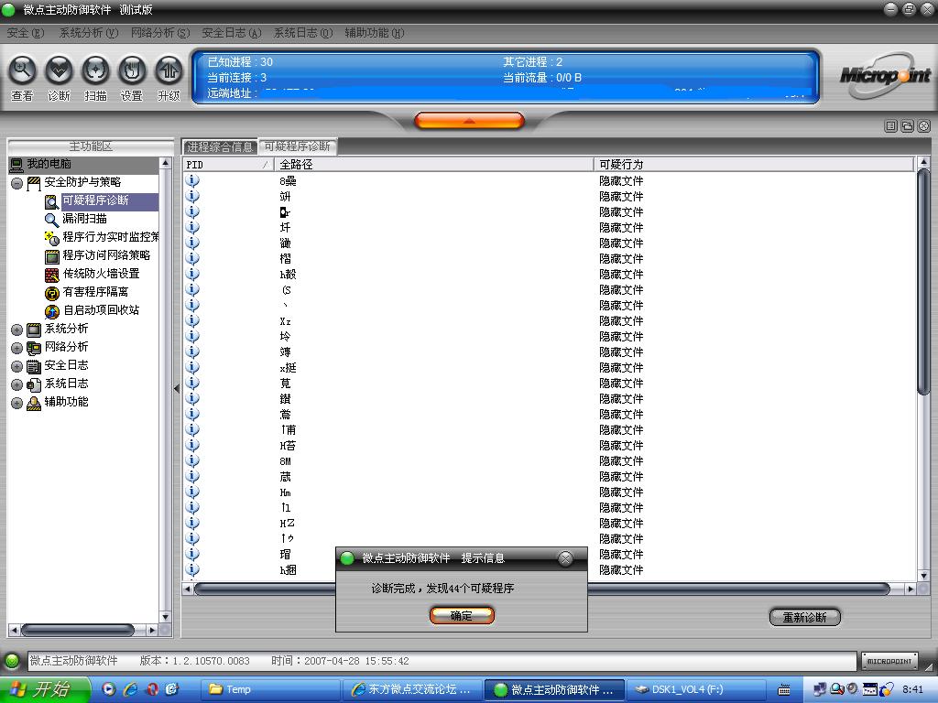Expand the 网络分析 tree node
The height and width of the screenshot is (703, 938).
click(16, 348)
